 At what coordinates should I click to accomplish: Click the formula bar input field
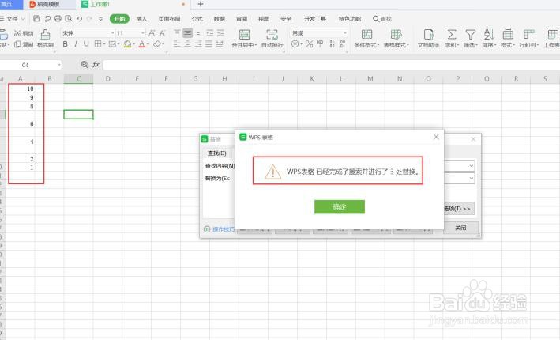(x=331, y=65)
